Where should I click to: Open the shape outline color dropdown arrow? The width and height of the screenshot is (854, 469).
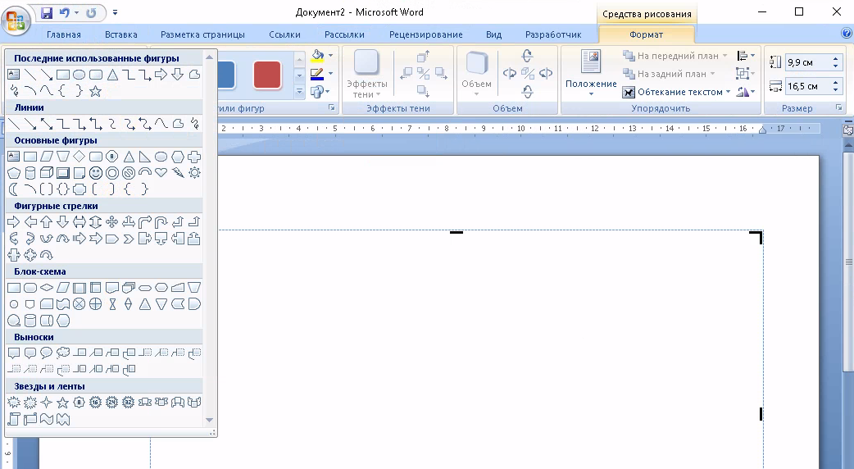pos(330,74)
